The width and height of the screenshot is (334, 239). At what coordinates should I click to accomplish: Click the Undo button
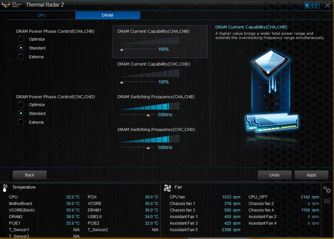(x=274, y=175)
